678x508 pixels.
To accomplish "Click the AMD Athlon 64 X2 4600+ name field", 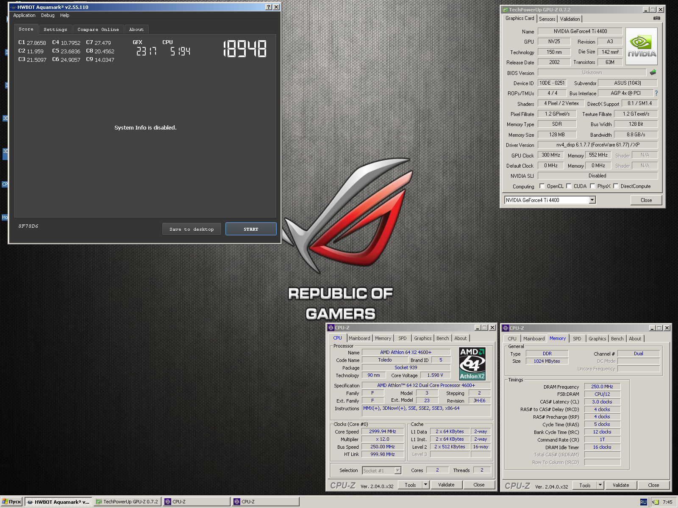I will coord(406,352).
